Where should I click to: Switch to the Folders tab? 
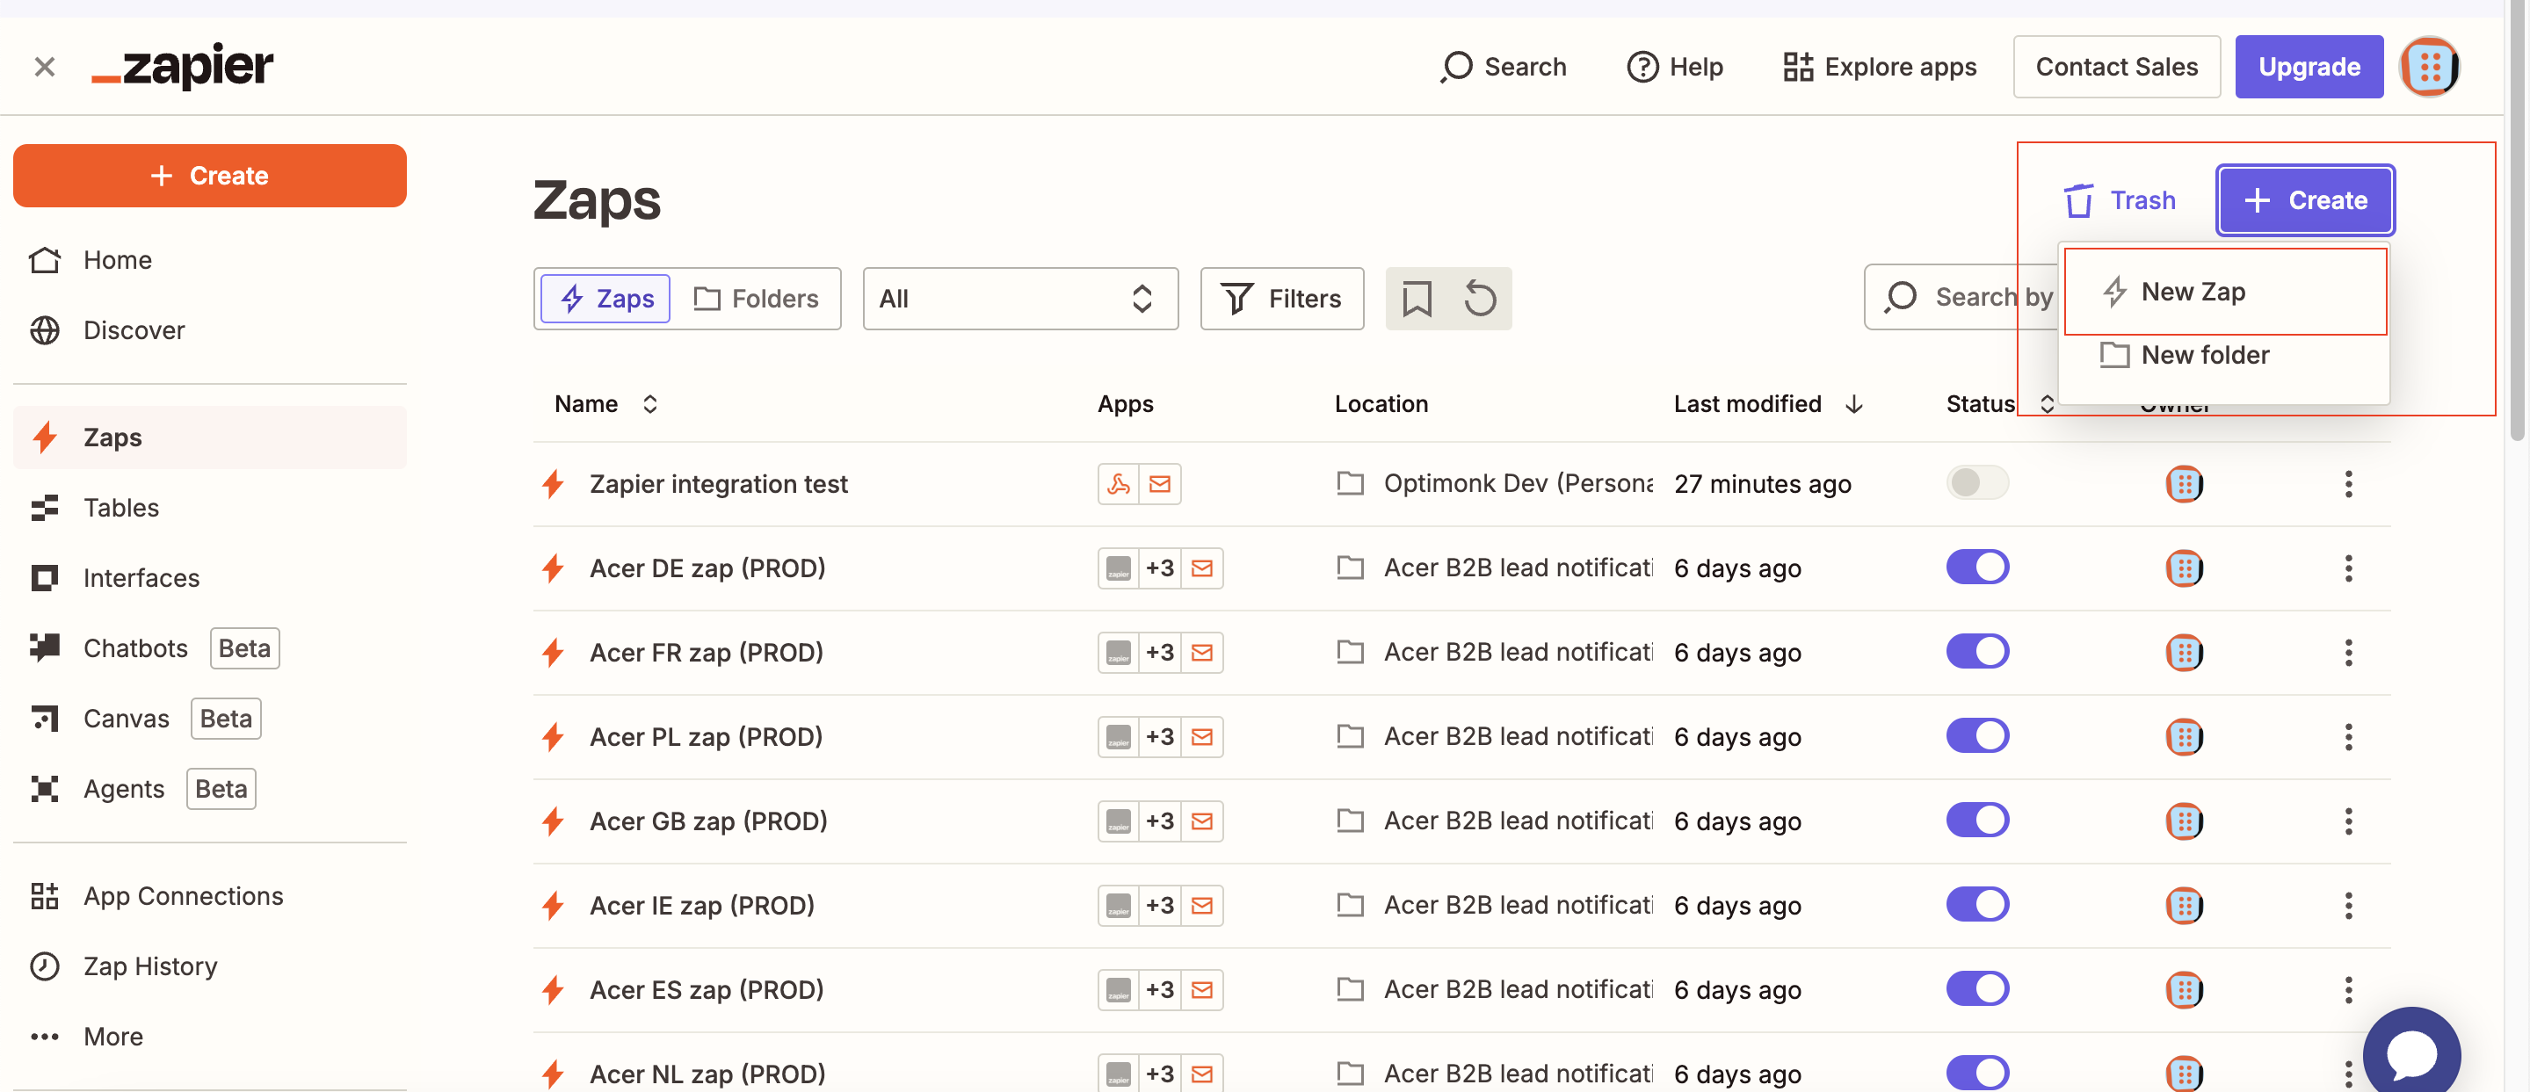point(757,299)
